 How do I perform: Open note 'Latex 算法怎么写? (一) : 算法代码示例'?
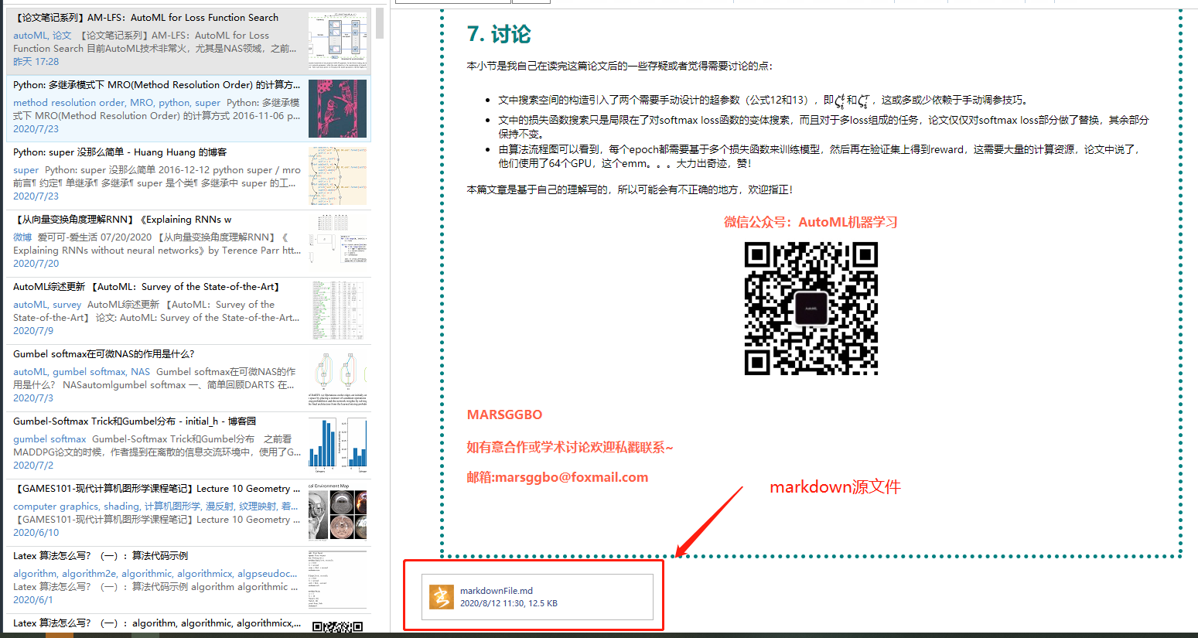[x=189, y=579]
